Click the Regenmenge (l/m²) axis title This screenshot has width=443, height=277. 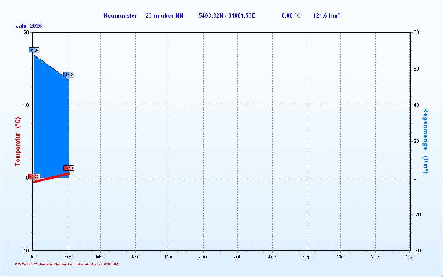coord(425,141)
